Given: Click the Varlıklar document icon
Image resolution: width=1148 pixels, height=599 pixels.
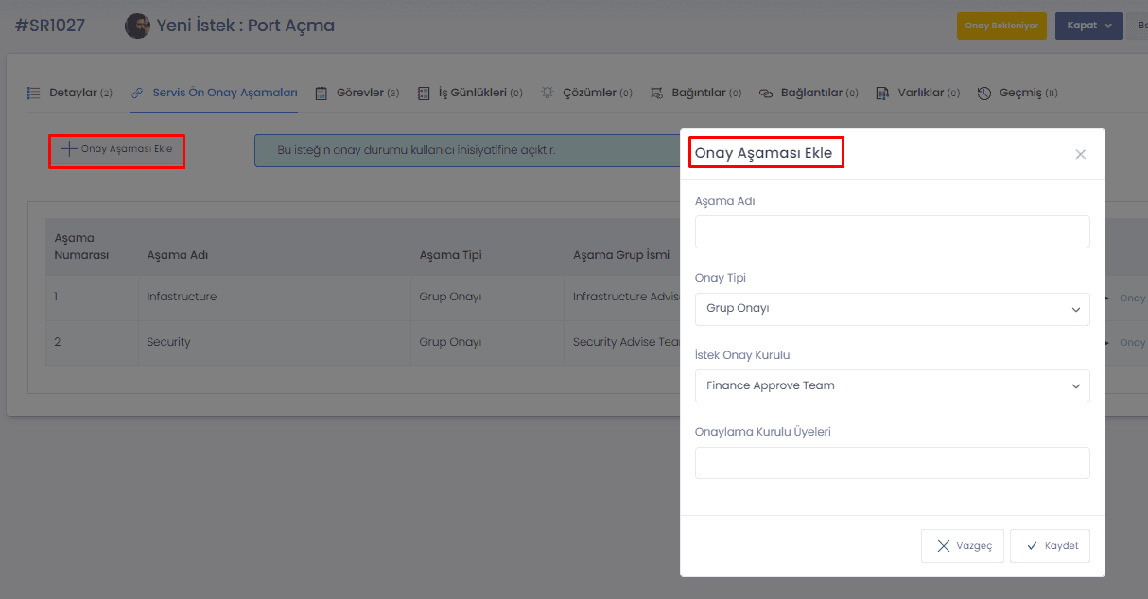Looking at the screenshot, I should (882, 93).
